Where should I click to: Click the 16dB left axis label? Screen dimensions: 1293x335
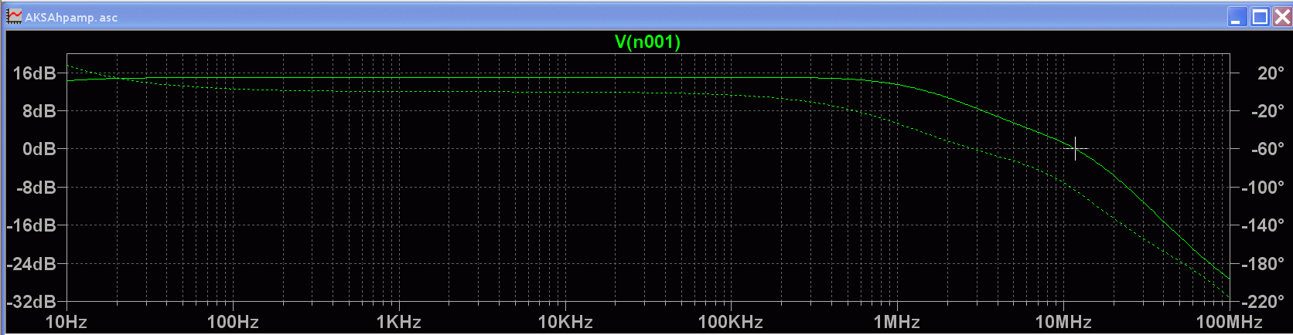click(x=35, y=73)
